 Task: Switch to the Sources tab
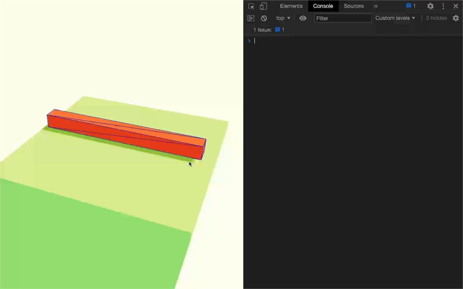click(353, 6)
